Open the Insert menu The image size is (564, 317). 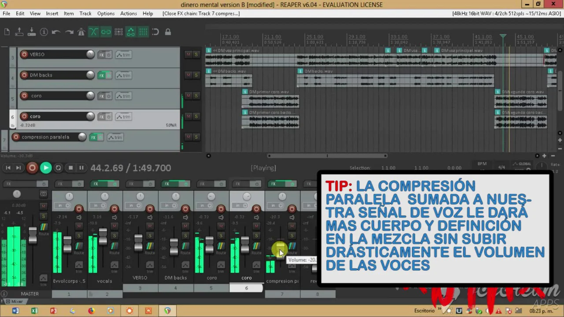[x=52, y=14]
